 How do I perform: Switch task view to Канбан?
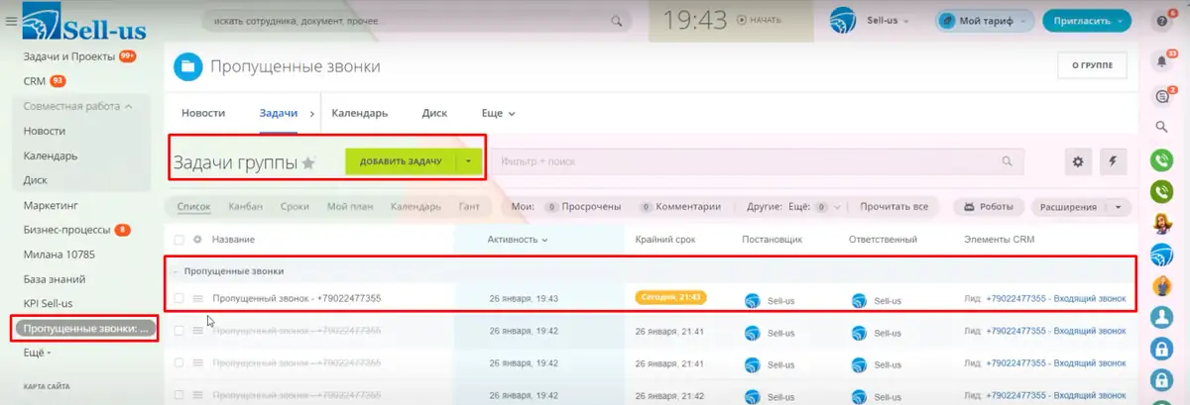(246, 207)
